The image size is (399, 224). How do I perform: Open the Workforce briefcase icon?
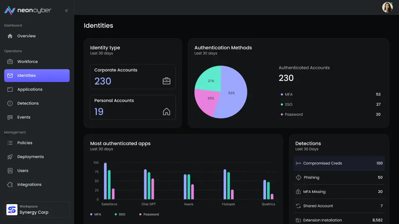(x=10, y=62)
